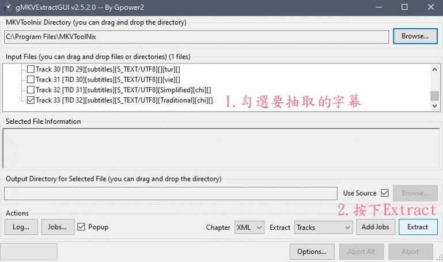The width and height of the screenshot is (443, 262).
Task: Click the input files list scrollbar thumb
Action: pos(434,96)
